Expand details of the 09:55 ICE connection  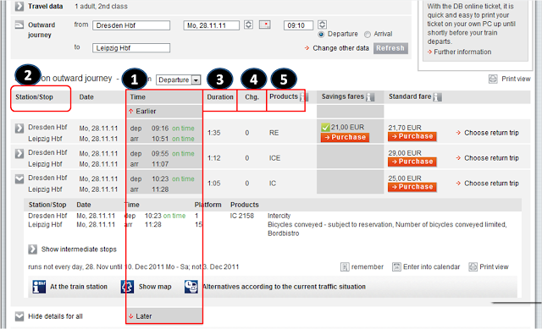coord(19,153)
